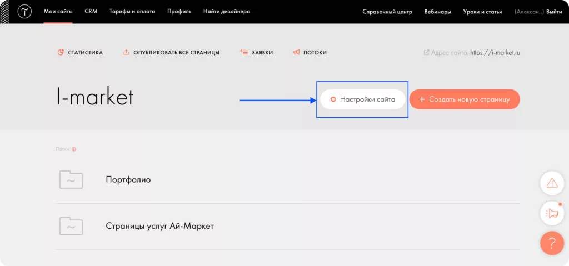Click the Портфолио folder icon

click(x=71, y=179)
